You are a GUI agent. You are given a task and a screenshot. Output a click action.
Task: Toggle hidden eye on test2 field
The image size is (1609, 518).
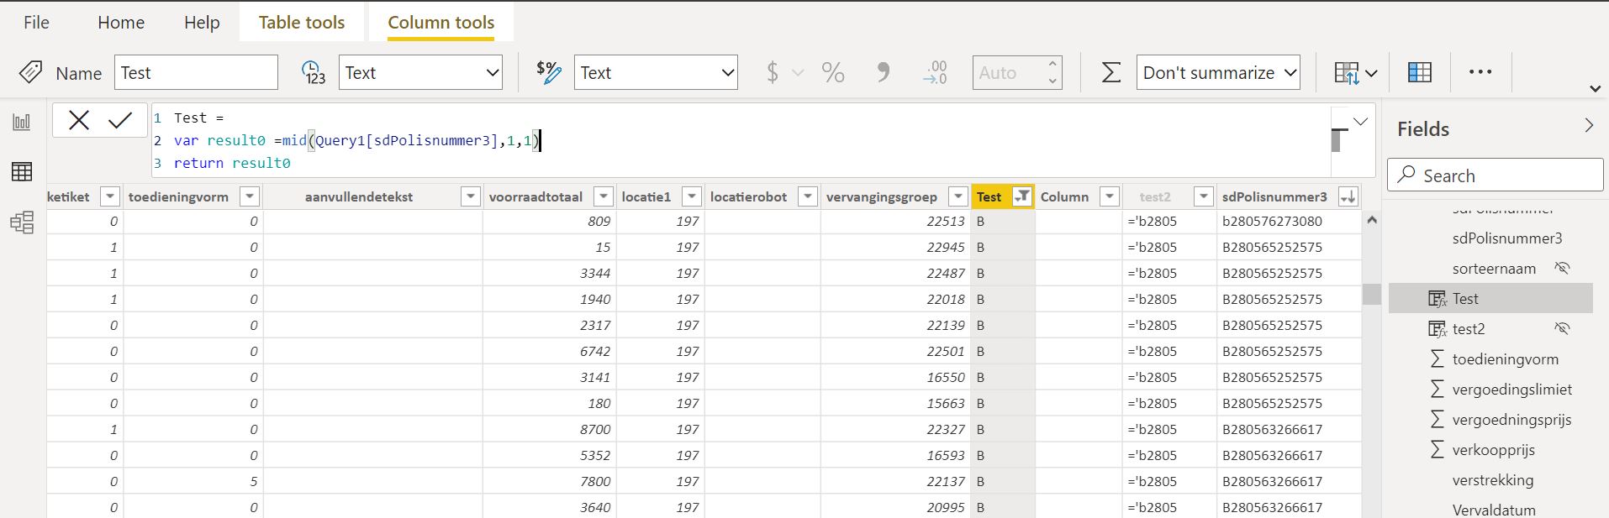(1562, 329)
